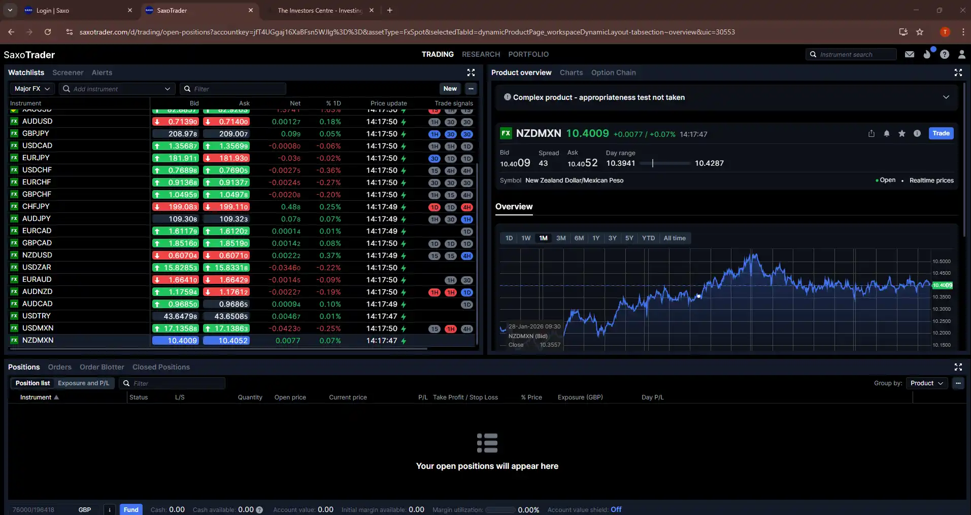
Task: Select the 1D chart range
Action: (509, 238)
